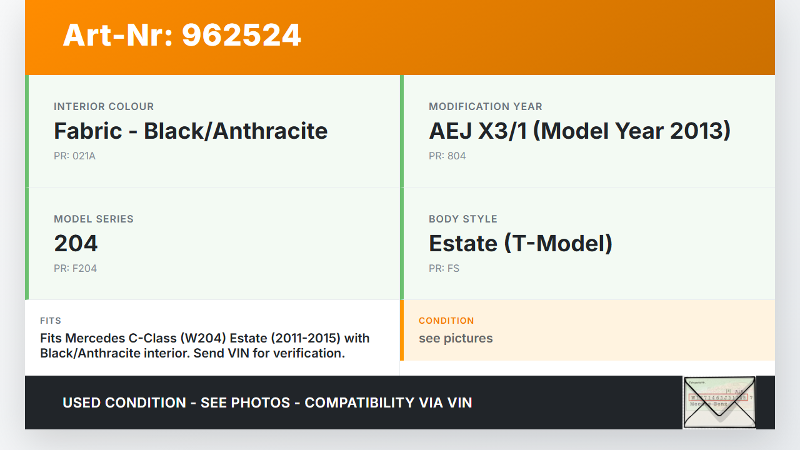
Task: Click the Mercedes C-Class W204 fitment text
Action: (205, 346)
